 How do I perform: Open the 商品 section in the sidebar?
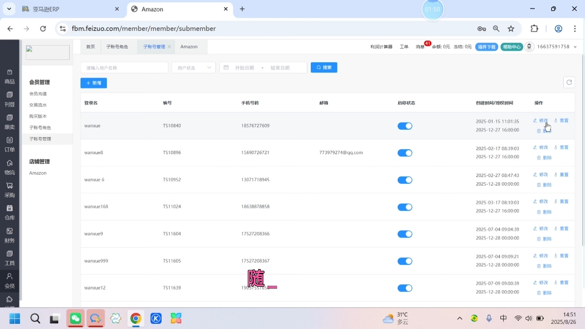pos(9,77)
